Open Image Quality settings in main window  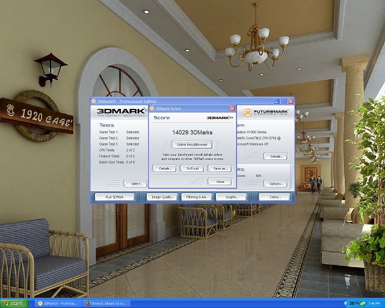tap(162, 197)
